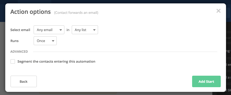Click the dimmed sidebar right of dialog
Viewport: 231px width, 95px height.
228,58
